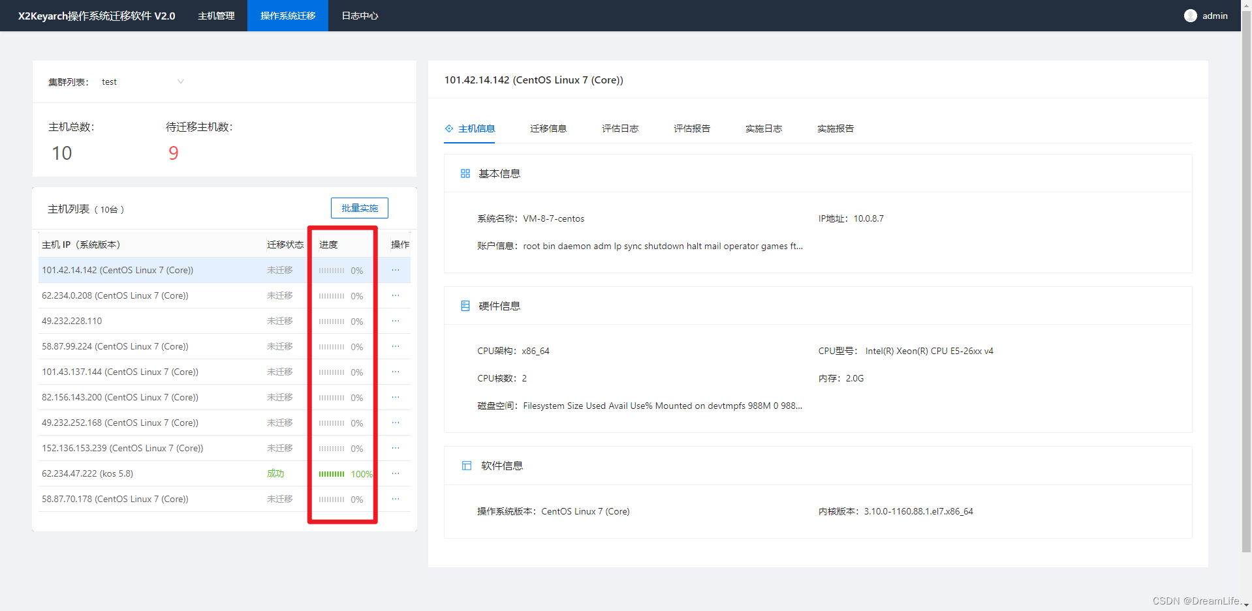
Task: Switch to the 实施报告 tab
Action: [836, 128]
